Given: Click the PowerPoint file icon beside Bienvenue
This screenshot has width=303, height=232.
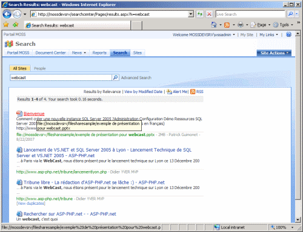Looking at the screenshot, I should (x=19, y=114).
